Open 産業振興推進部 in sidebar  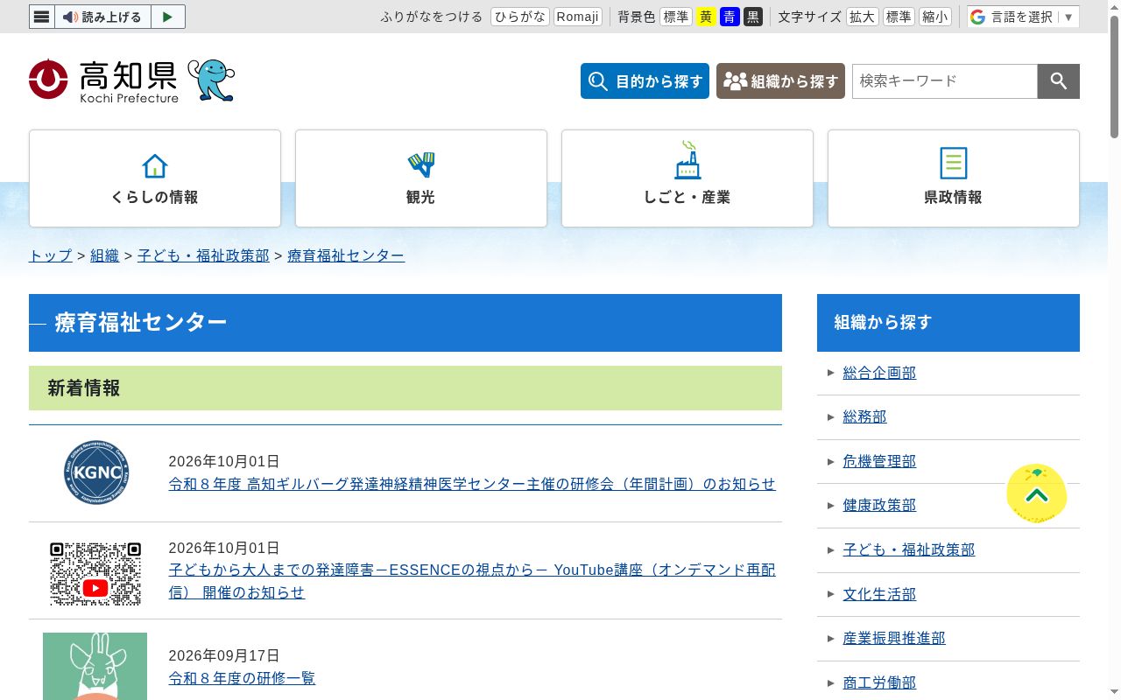894,639
